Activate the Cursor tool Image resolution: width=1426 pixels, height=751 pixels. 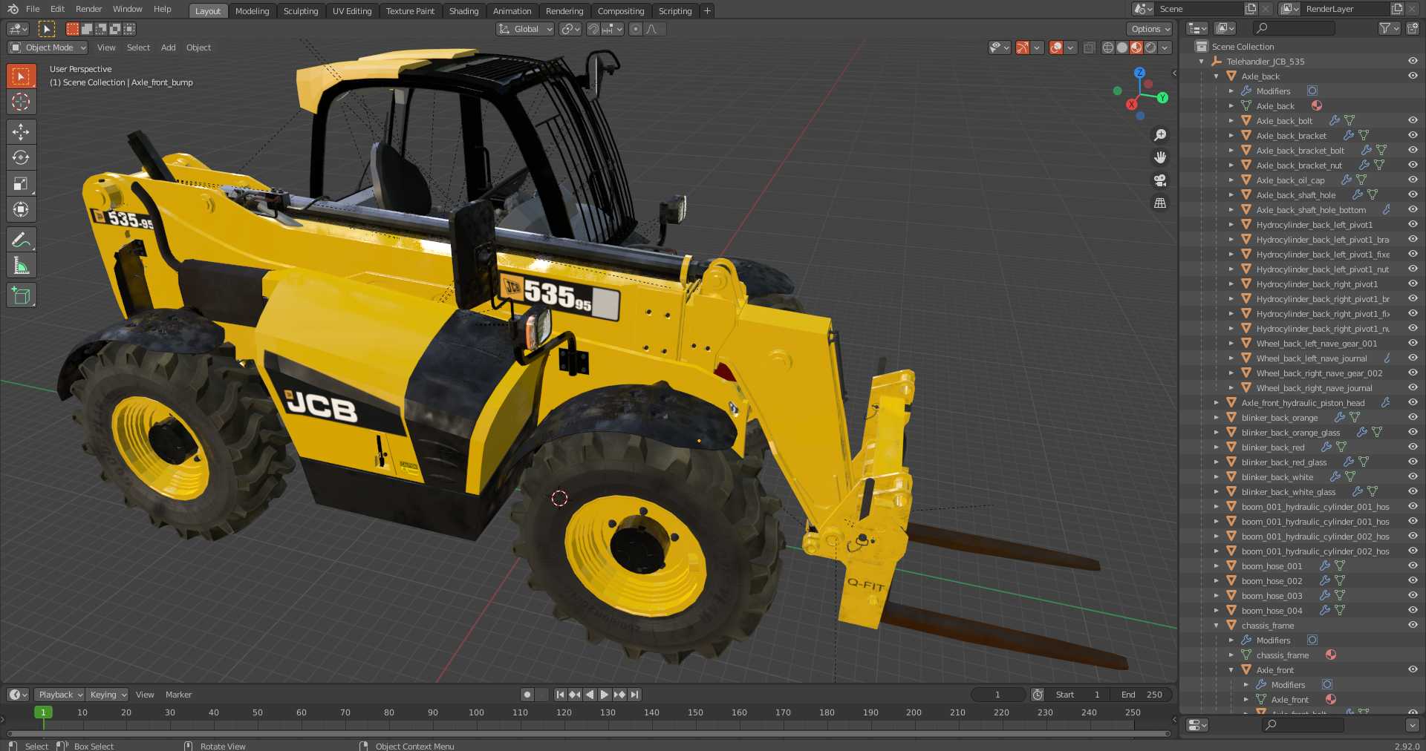coord(21,102)
